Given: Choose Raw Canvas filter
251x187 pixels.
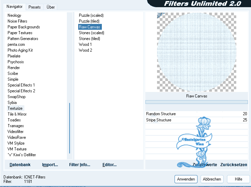Looking at the screenshot, I should pos(90,27).
